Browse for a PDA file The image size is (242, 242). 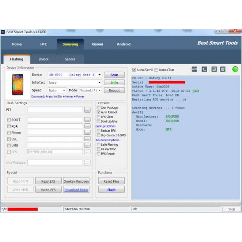[x=87, y=126]
